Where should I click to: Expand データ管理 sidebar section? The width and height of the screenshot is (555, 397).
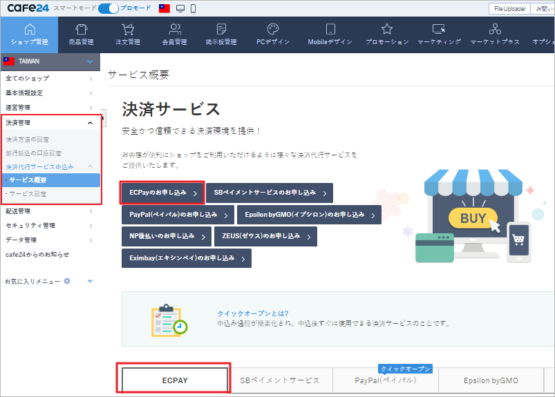pos(50,240)
